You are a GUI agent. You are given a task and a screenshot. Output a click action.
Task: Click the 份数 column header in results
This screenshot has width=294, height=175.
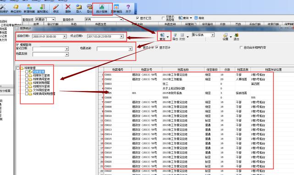(227, 70)
